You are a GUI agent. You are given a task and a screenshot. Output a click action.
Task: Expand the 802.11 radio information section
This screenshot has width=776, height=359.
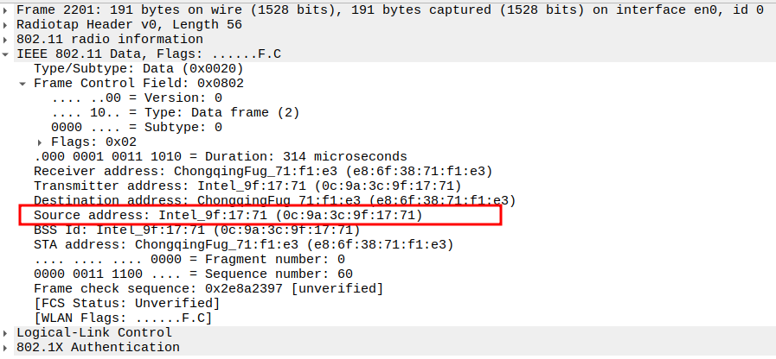[x=7, y=40]
